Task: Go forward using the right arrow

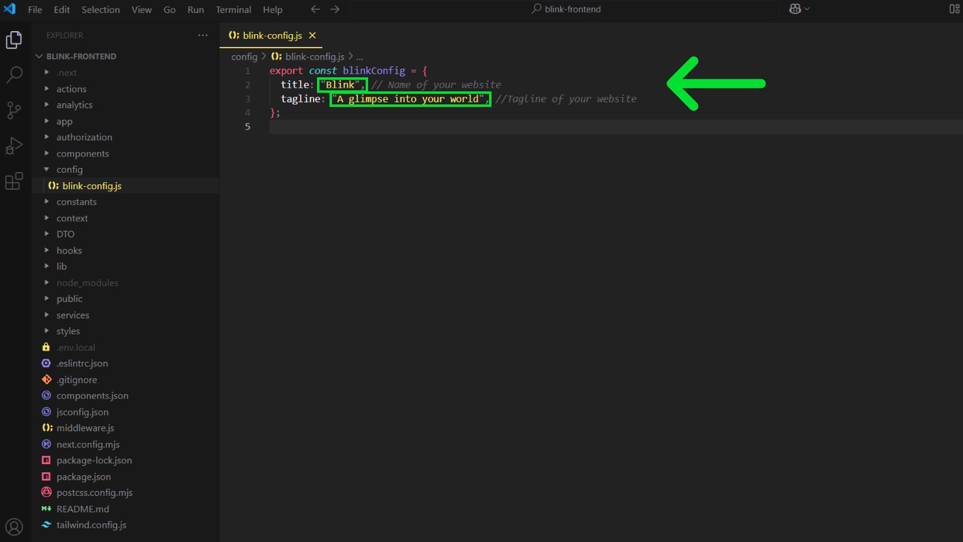Action: [x=335, y=9]
